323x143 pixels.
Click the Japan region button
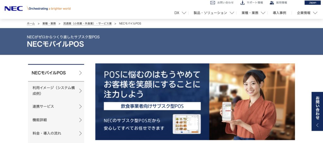[313, 3]
